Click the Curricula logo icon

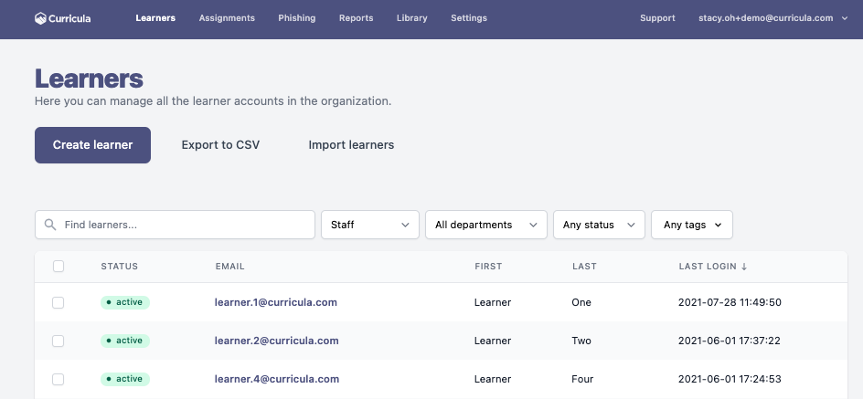(40, 18)
